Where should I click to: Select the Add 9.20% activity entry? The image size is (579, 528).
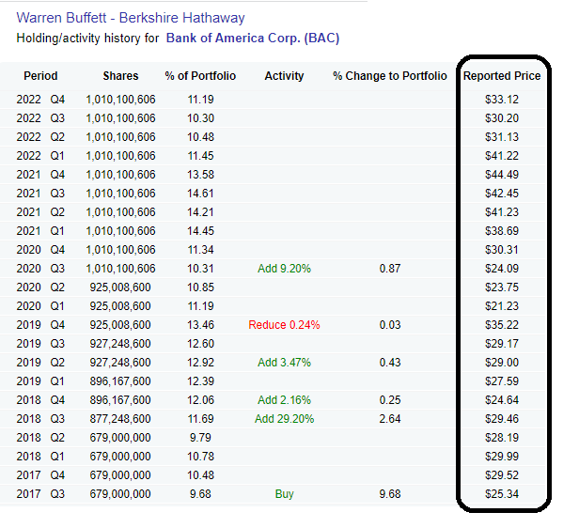284,269
